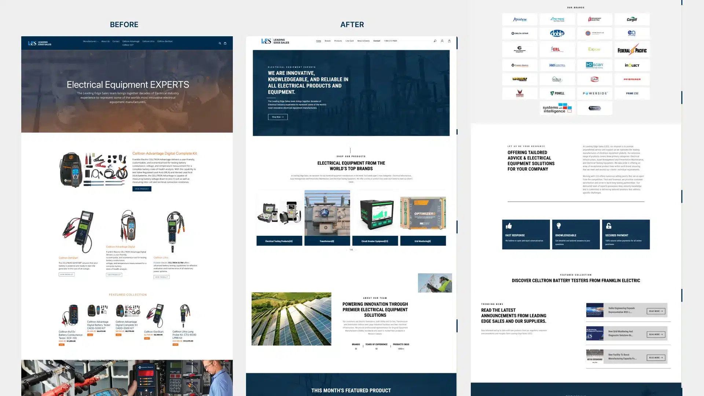Click the account icon in AFTER header
704x396 pixels.
click(x=442, y=41)
